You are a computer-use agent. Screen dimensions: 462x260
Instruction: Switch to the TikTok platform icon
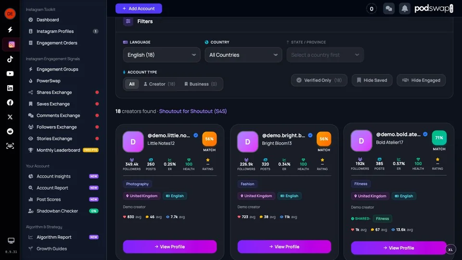(10, 59)
